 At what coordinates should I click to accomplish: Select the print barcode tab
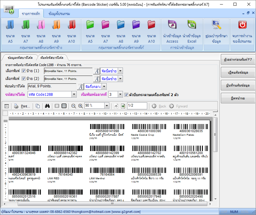point(52,58)
